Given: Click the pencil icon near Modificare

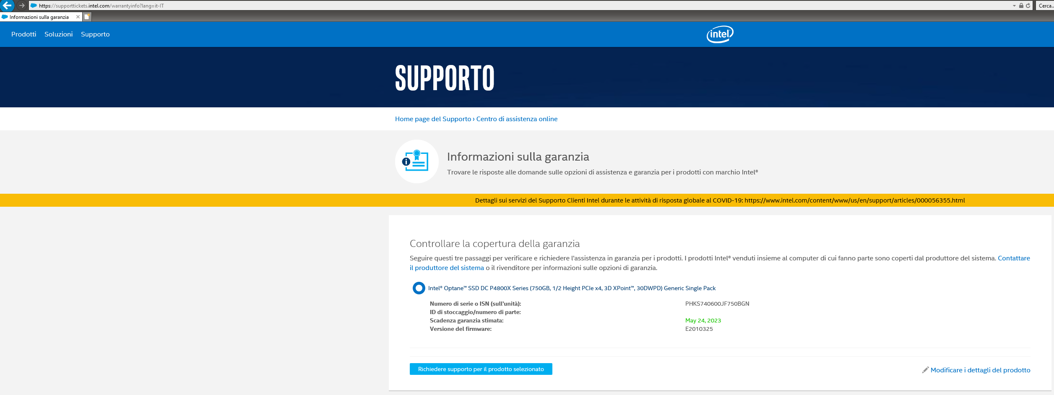Looking at the screenshot, I should 925,370.
